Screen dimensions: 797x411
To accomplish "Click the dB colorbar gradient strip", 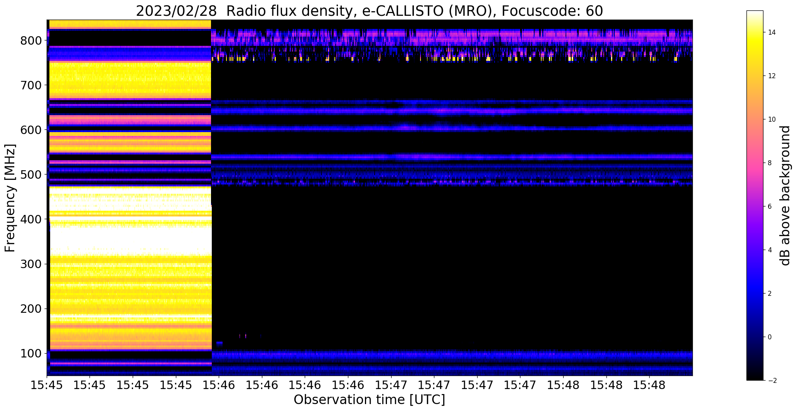I will [755, 195].
